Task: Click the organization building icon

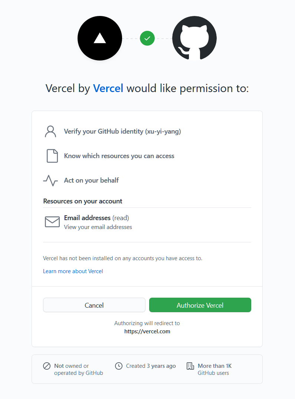Action: pyautogui.click(x=190, y=366)
